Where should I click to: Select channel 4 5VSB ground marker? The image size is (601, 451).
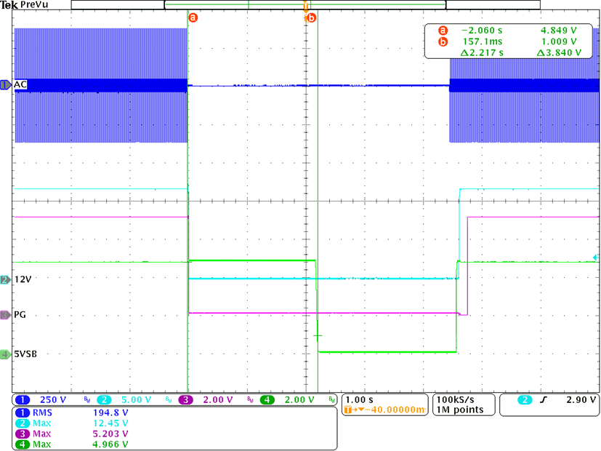point(6,354)
